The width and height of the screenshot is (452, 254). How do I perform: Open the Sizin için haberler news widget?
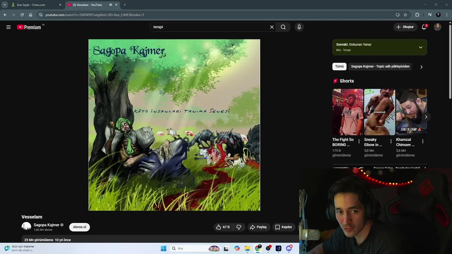(x=19, y=248)
